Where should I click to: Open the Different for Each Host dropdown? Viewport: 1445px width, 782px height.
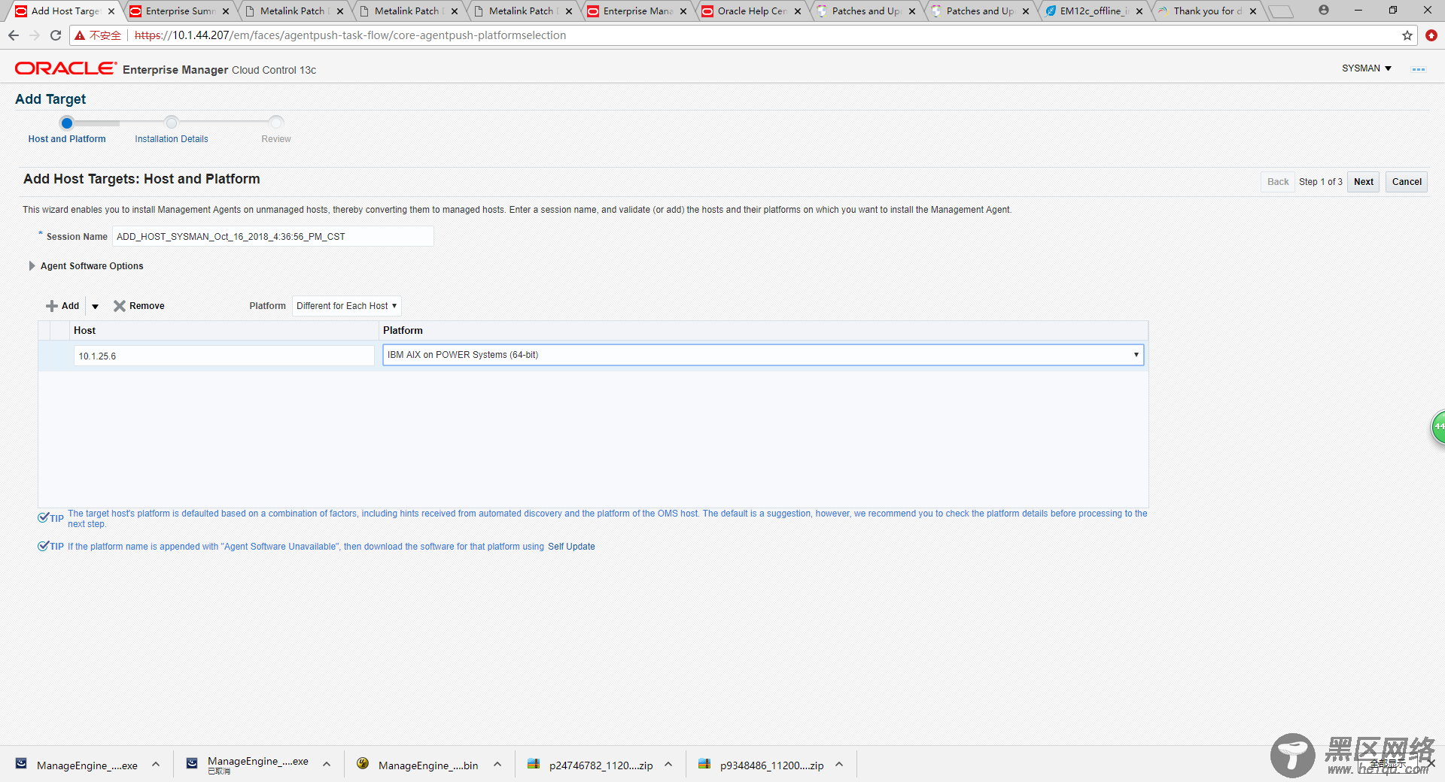(x=346, y=306)
